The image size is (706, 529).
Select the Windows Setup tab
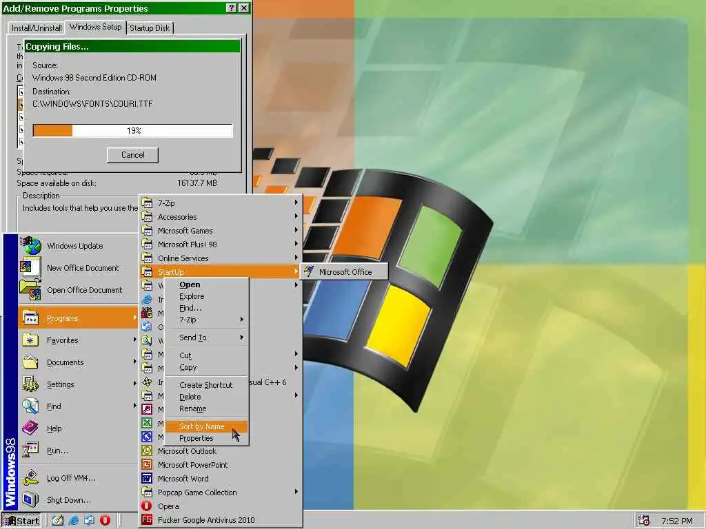[95, 27]
